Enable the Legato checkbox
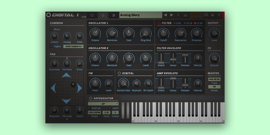 pos(51,46)
